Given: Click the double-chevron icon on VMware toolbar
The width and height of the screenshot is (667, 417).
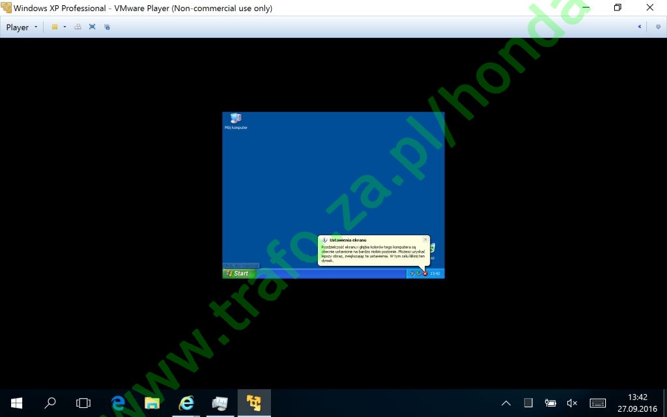Looking at the screenshot, I should pos(640,27).
